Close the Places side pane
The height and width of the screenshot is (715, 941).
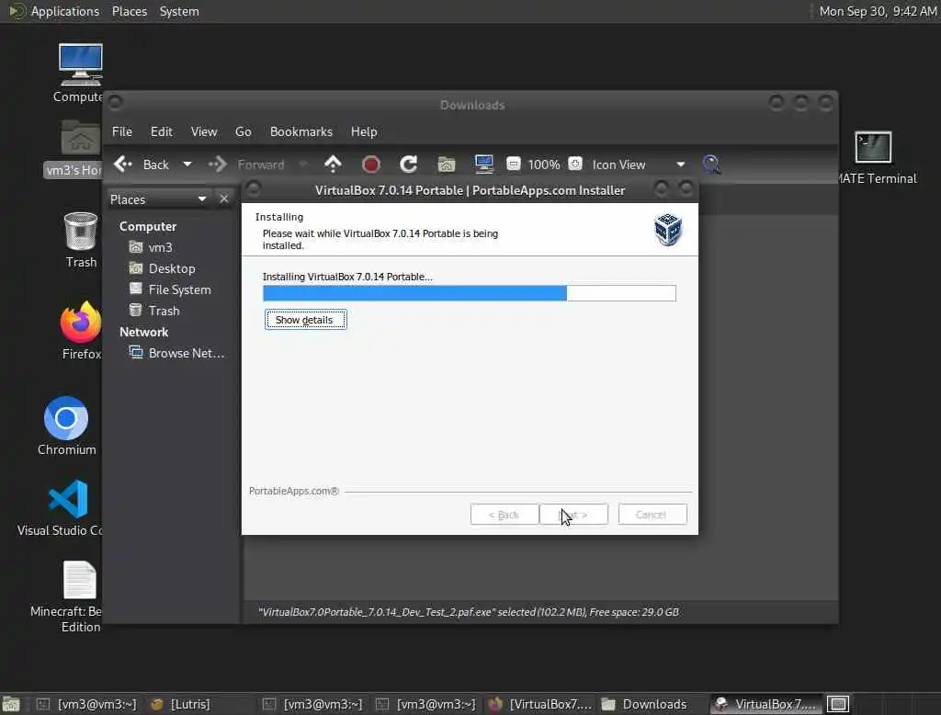coord(224,199)
